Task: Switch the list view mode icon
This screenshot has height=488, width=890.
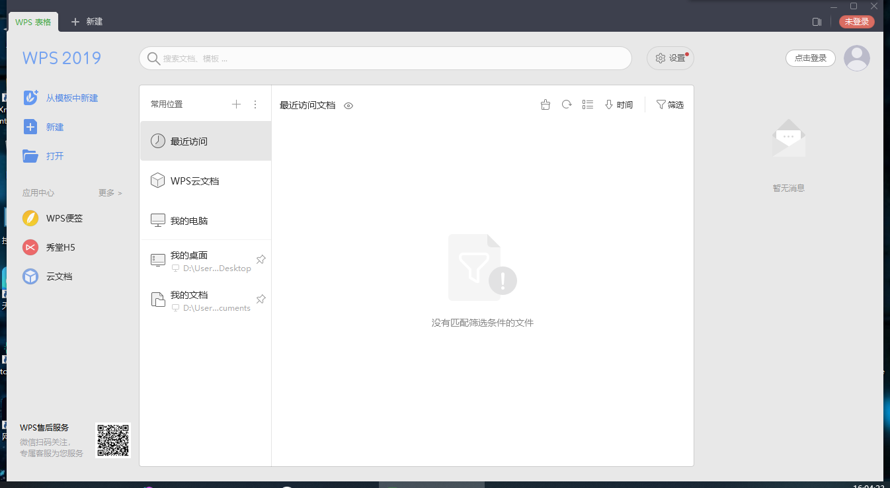Action: 588,104
